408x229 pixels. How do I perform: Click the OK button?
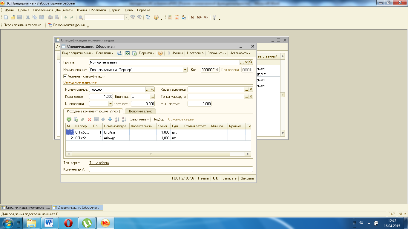[215, 178]
